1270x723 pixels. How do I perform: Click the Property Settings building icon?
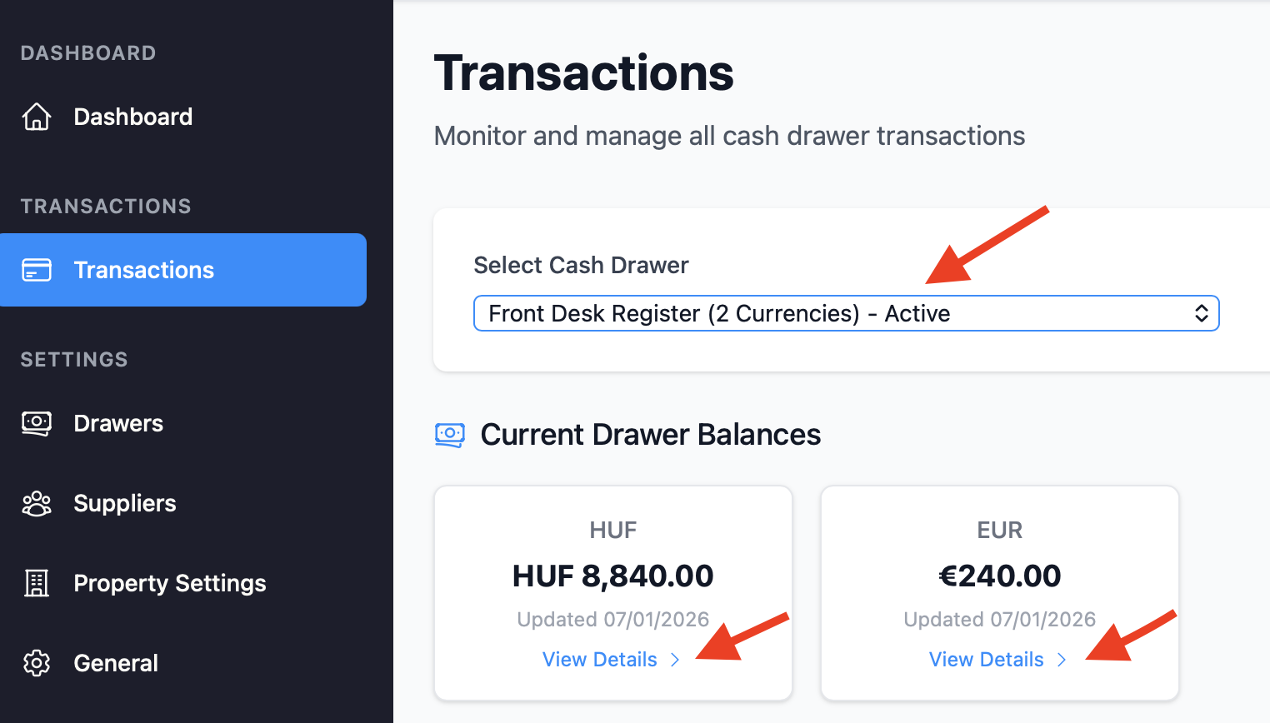click(37, 583)
